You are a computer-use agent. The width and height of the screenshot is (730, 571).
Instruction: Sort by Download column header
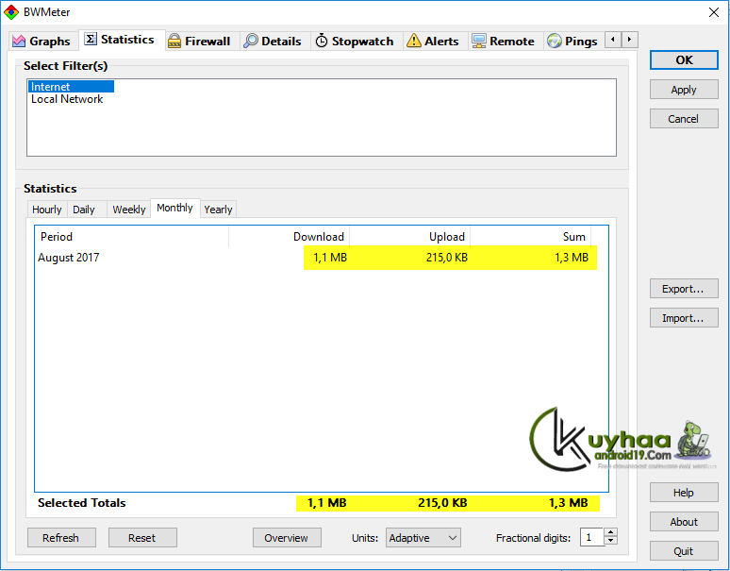click(x=290, y=237)
